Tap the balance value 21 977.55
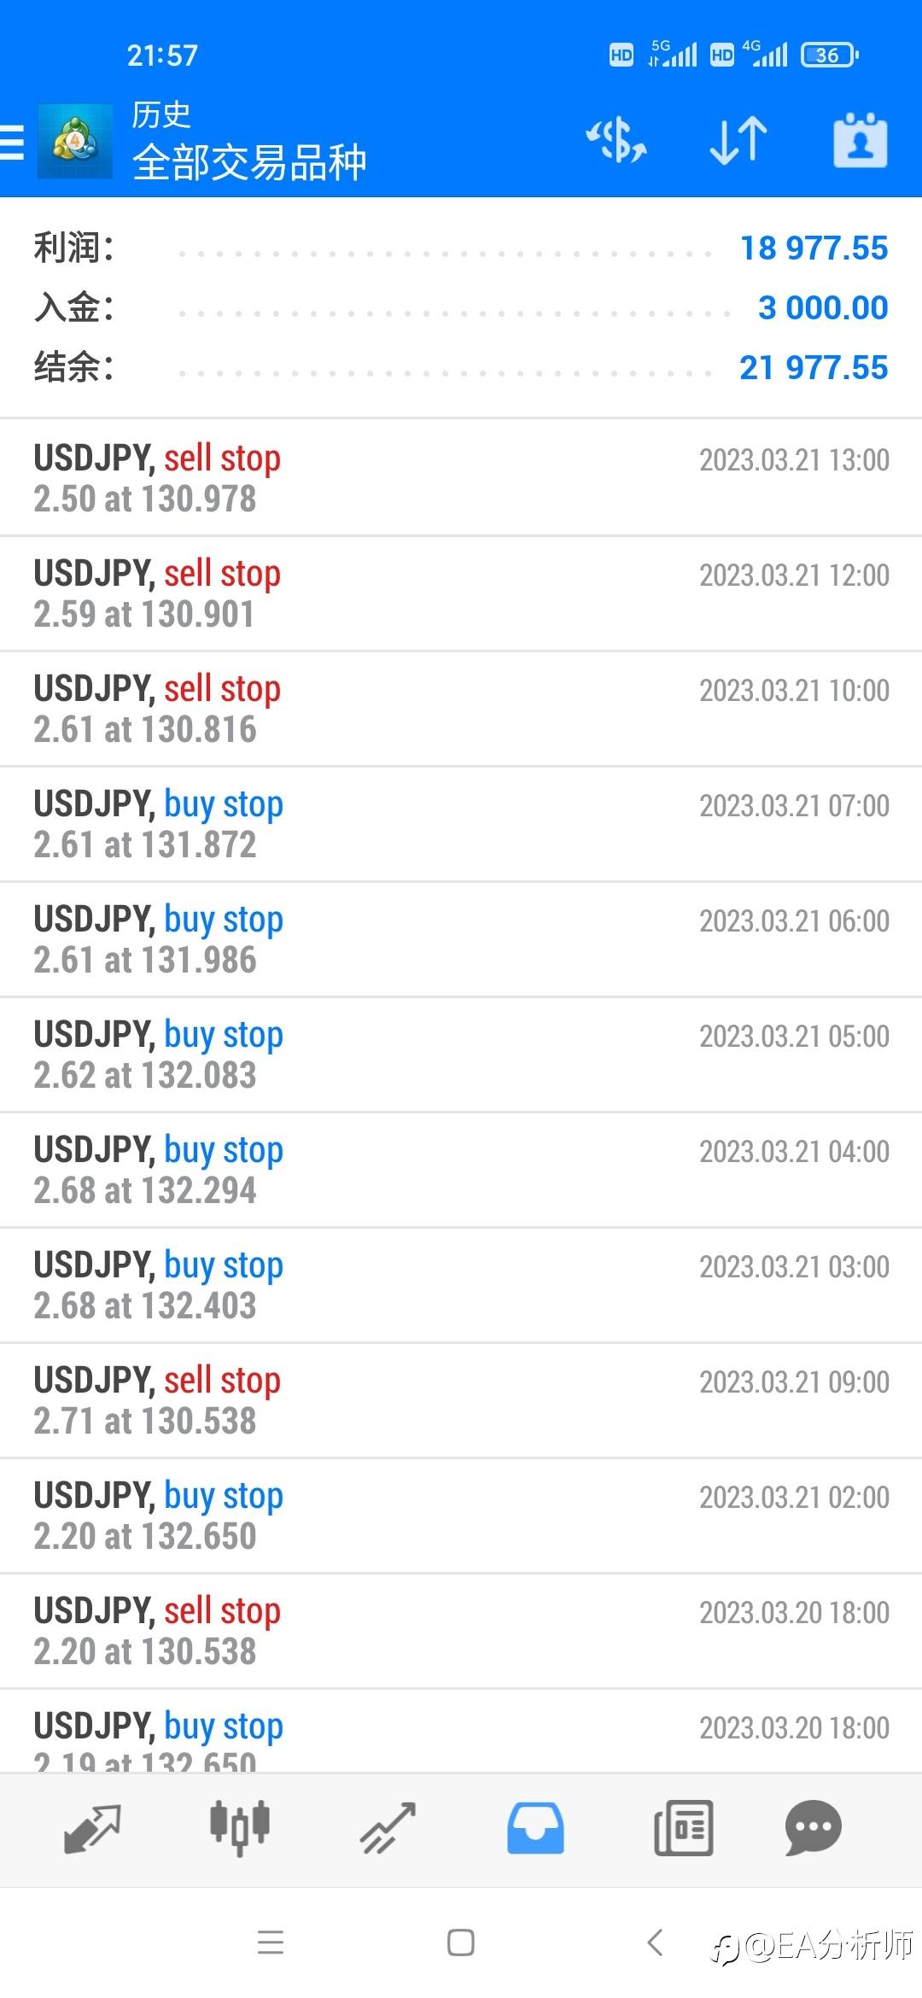The height and width of the screenshot is (1998, 922). pos(813,368)
